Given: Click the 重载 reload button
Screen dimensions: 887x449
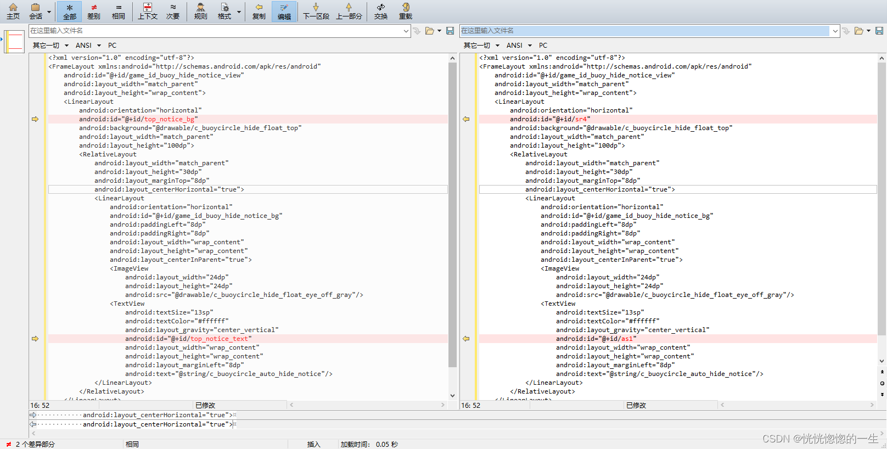Looking at the screenshot, I should (x=406, y=11).
